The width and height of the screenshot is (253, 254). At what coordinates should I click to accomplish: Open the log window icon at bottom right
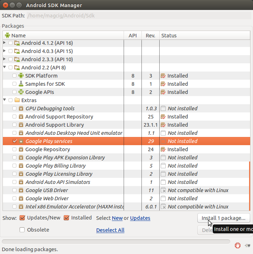tap(248, 245)
